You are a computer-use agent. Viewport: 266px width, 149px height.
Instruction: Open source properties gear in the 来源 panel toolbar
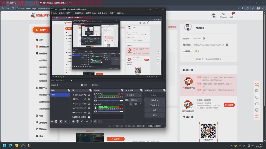[82, 121]
